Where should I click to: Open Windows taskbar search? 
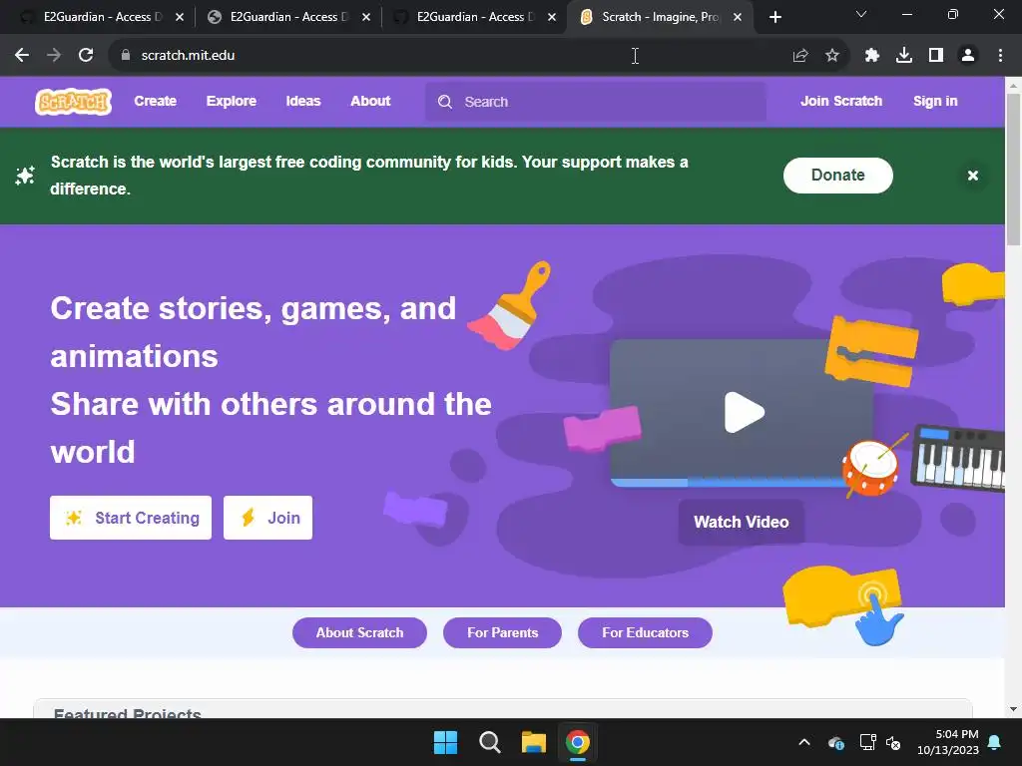[x=489, y=742]
